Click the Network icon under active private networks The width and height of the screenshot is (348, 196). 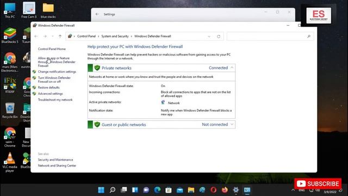click(163, 102)
